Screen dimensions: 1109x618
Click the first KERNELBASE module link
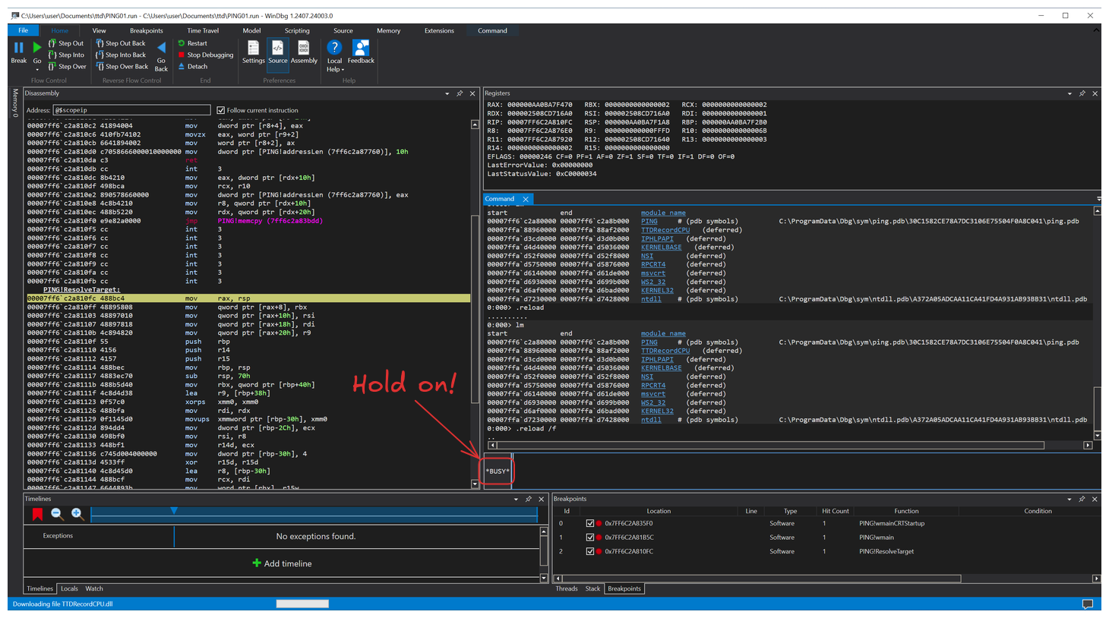(x=662, y=248)
